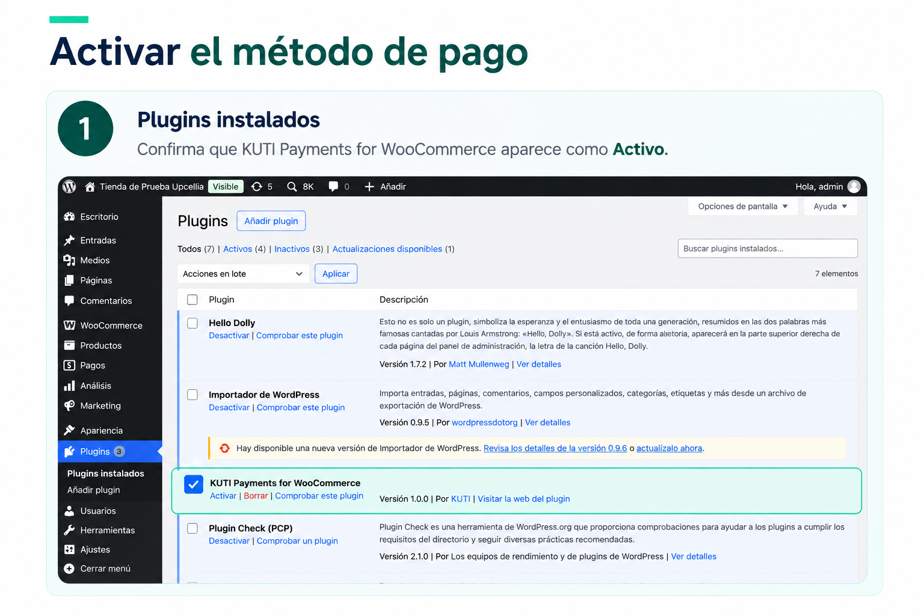The image size is (924, 616).
Task: Click the KUTI author link
Action: [x=461, y=499]
